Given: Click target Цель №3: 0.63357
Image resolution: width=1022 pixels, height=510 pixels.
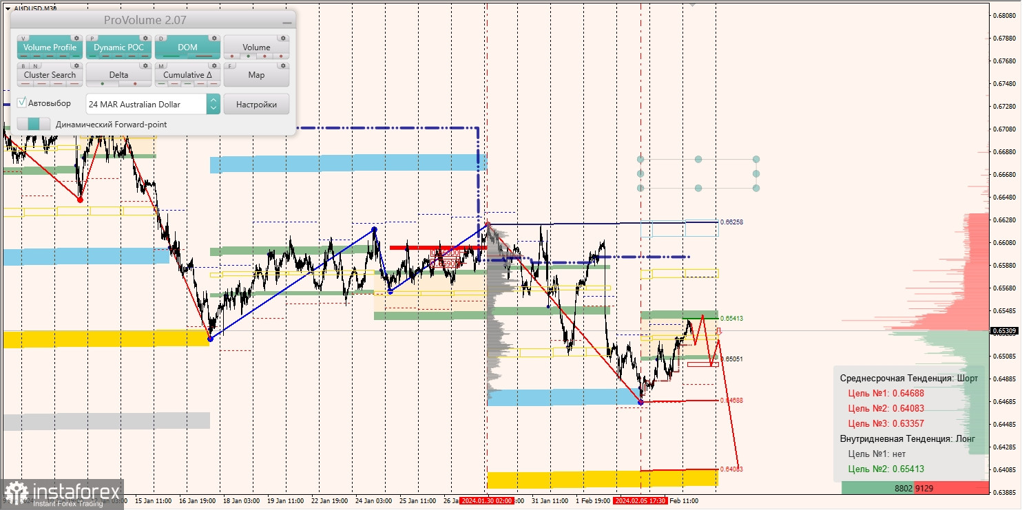Looking at the screenshot, I should tap(886, 423).
